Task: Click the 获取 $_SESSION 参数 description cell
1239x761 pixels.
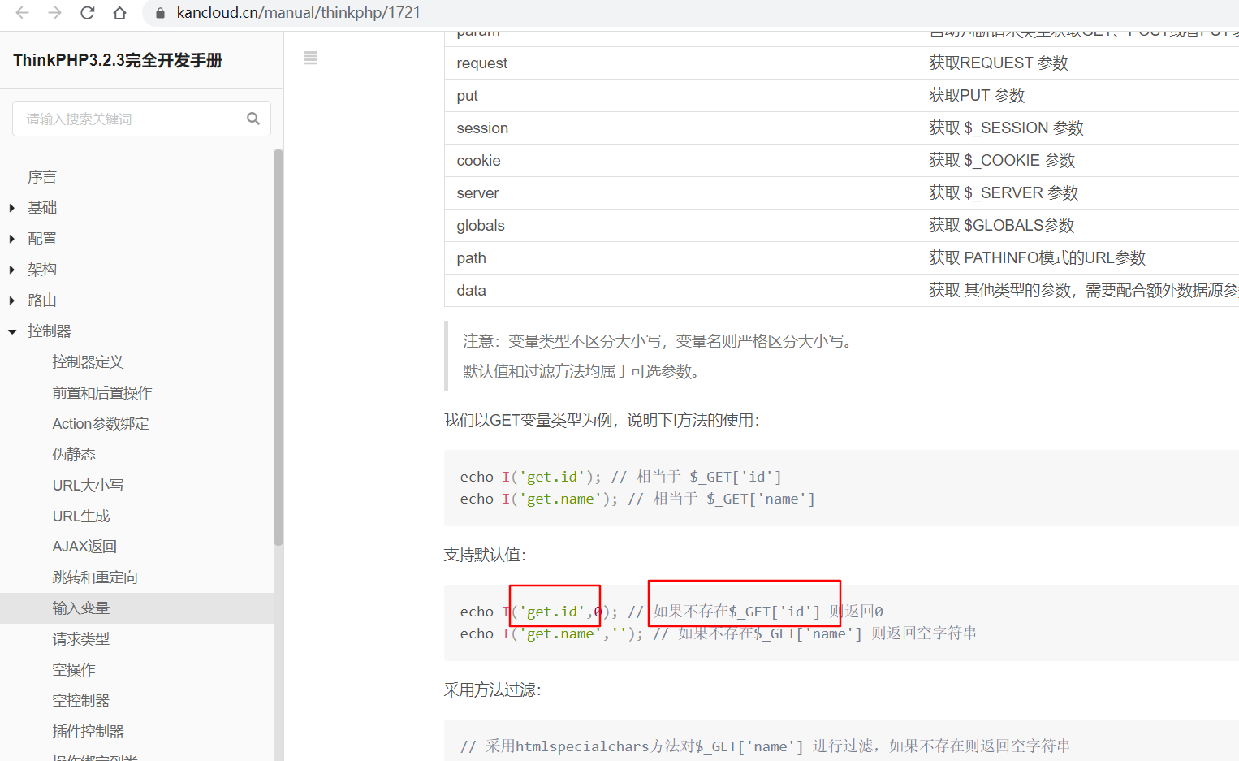Action: pos(1078,128)
